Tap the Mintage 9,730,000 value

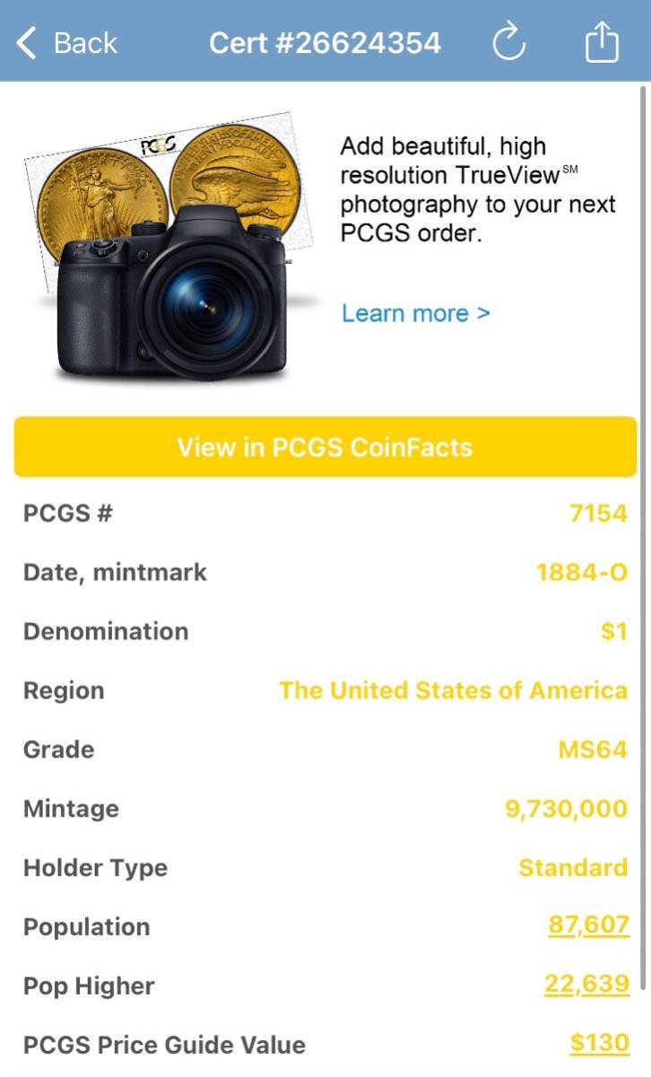tap(566, 809)
